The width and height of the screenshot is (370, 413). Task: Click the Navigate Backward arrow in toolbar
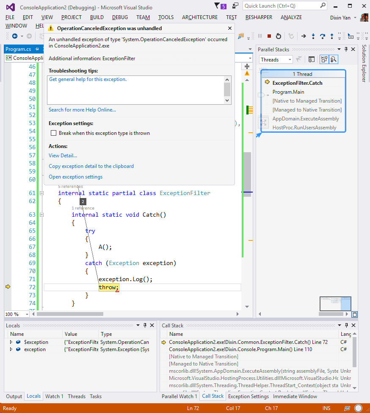15,36
